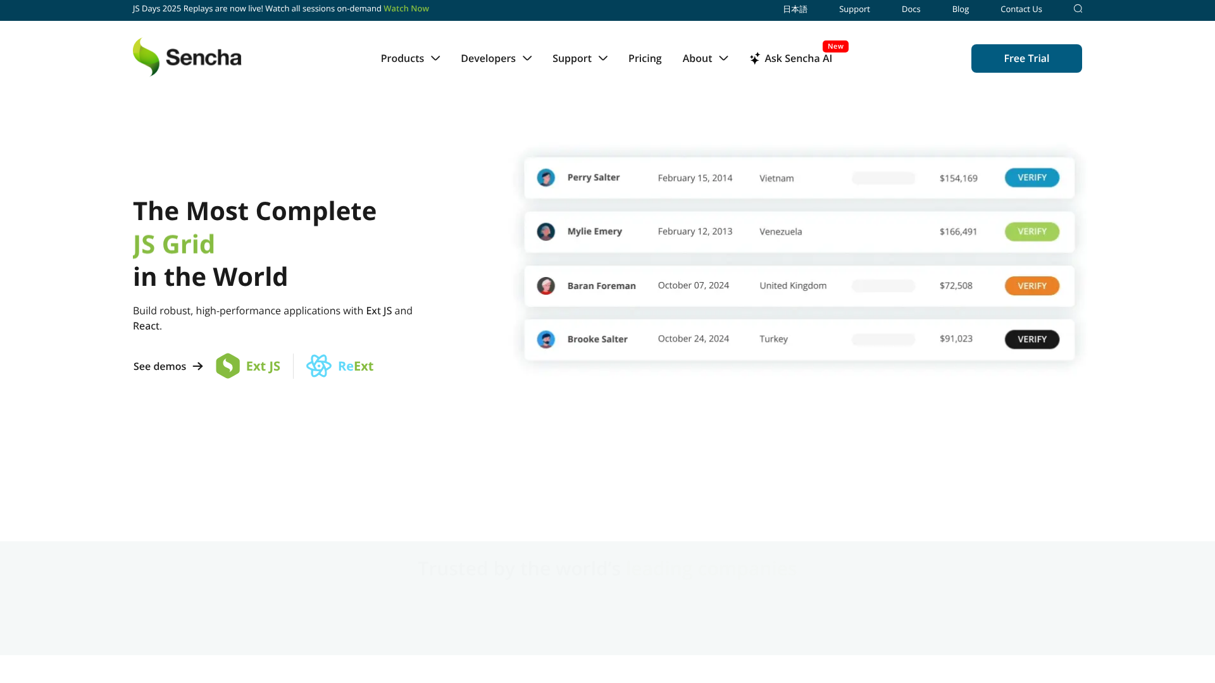Image resolution: width=1215 pixels, height=683 pixels.
Task: Select the Ext JS hexagon icon
Action: point(228,366)
